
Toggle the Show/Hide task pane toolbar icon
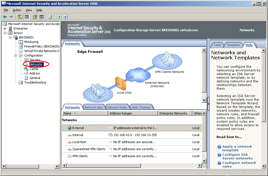(42, 17)
